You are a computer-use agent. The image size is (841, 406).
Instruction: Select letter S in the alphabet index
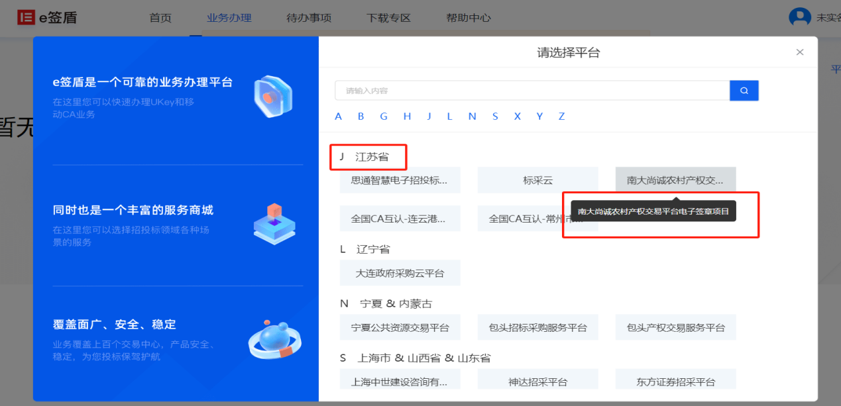pos(495,117)
